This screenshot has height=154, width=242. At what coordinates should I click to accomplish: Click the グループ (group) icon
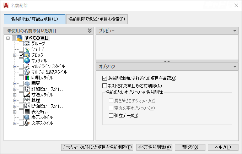click(27, 44)
